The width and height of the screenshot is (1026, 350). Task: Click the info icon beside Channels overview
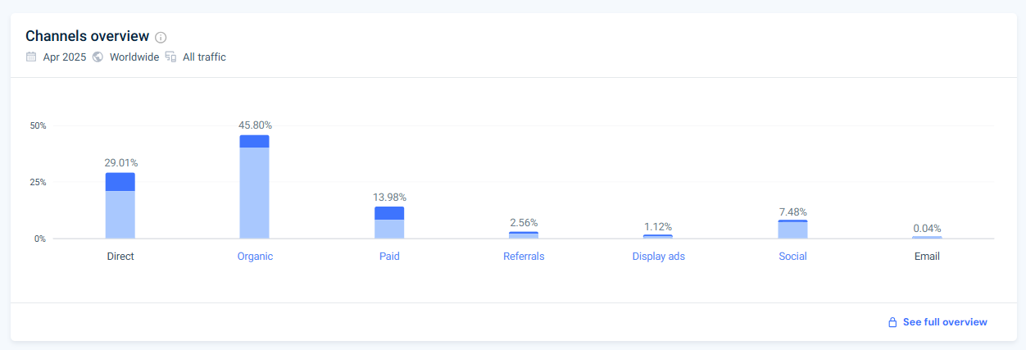click(161, 37)
